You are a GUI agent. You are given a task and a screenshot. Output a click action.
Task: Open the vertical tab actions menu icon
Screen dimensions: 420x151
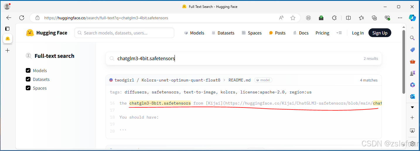click(7, 29)
